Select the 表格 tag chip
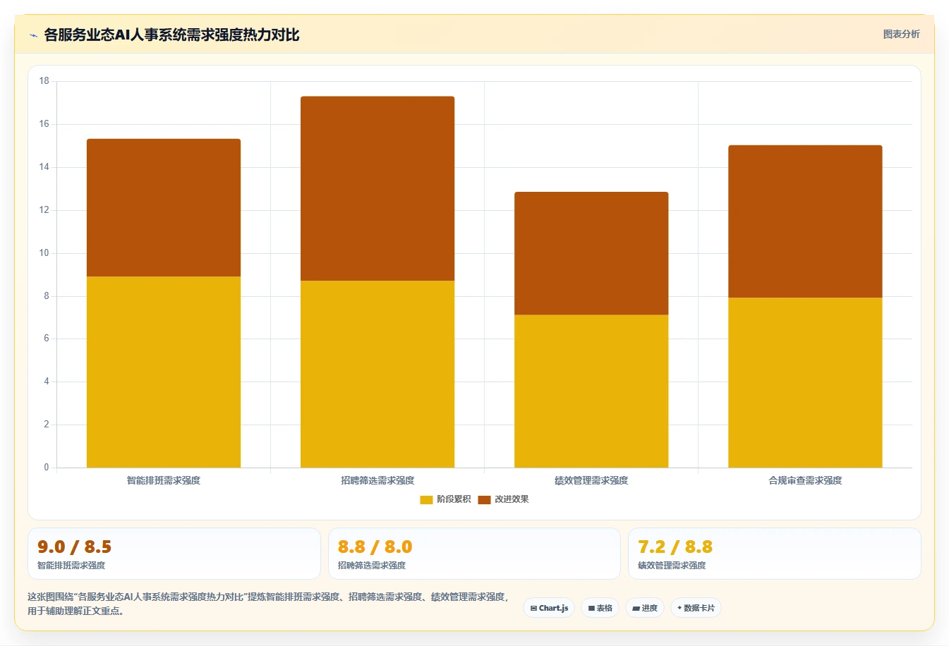 (x=600, y=608)
